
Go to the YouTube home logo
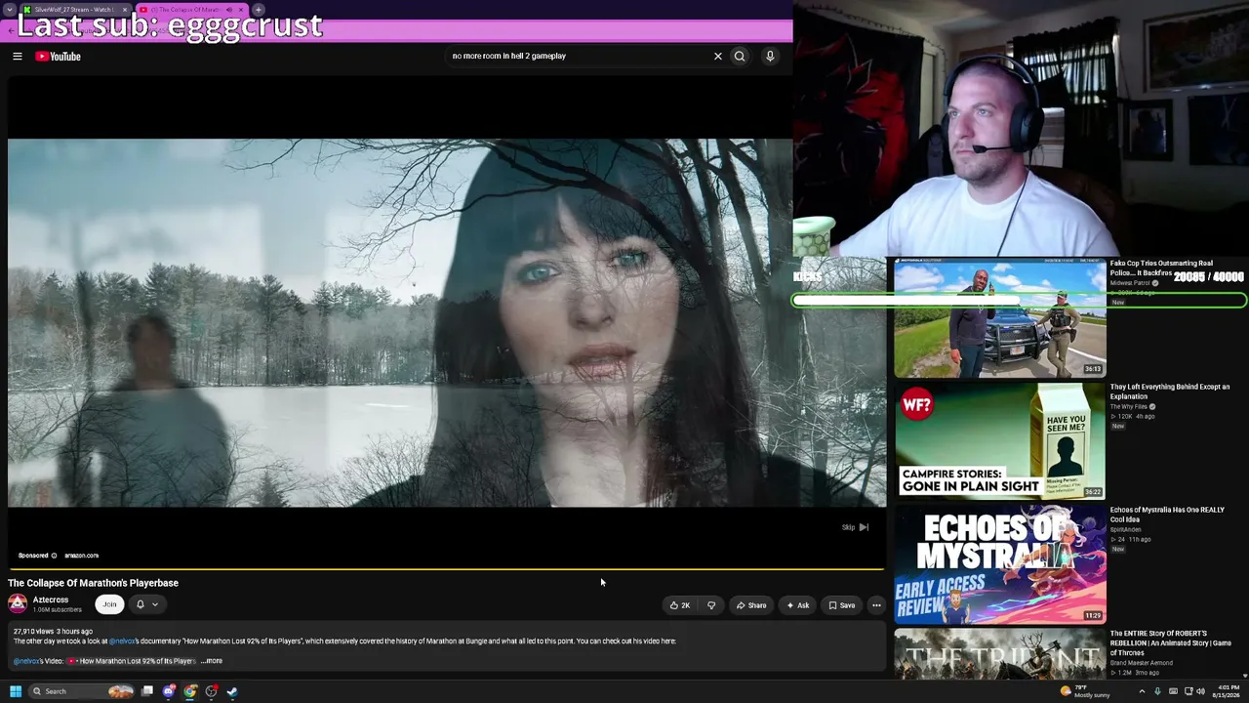click(x=58, y=57)
